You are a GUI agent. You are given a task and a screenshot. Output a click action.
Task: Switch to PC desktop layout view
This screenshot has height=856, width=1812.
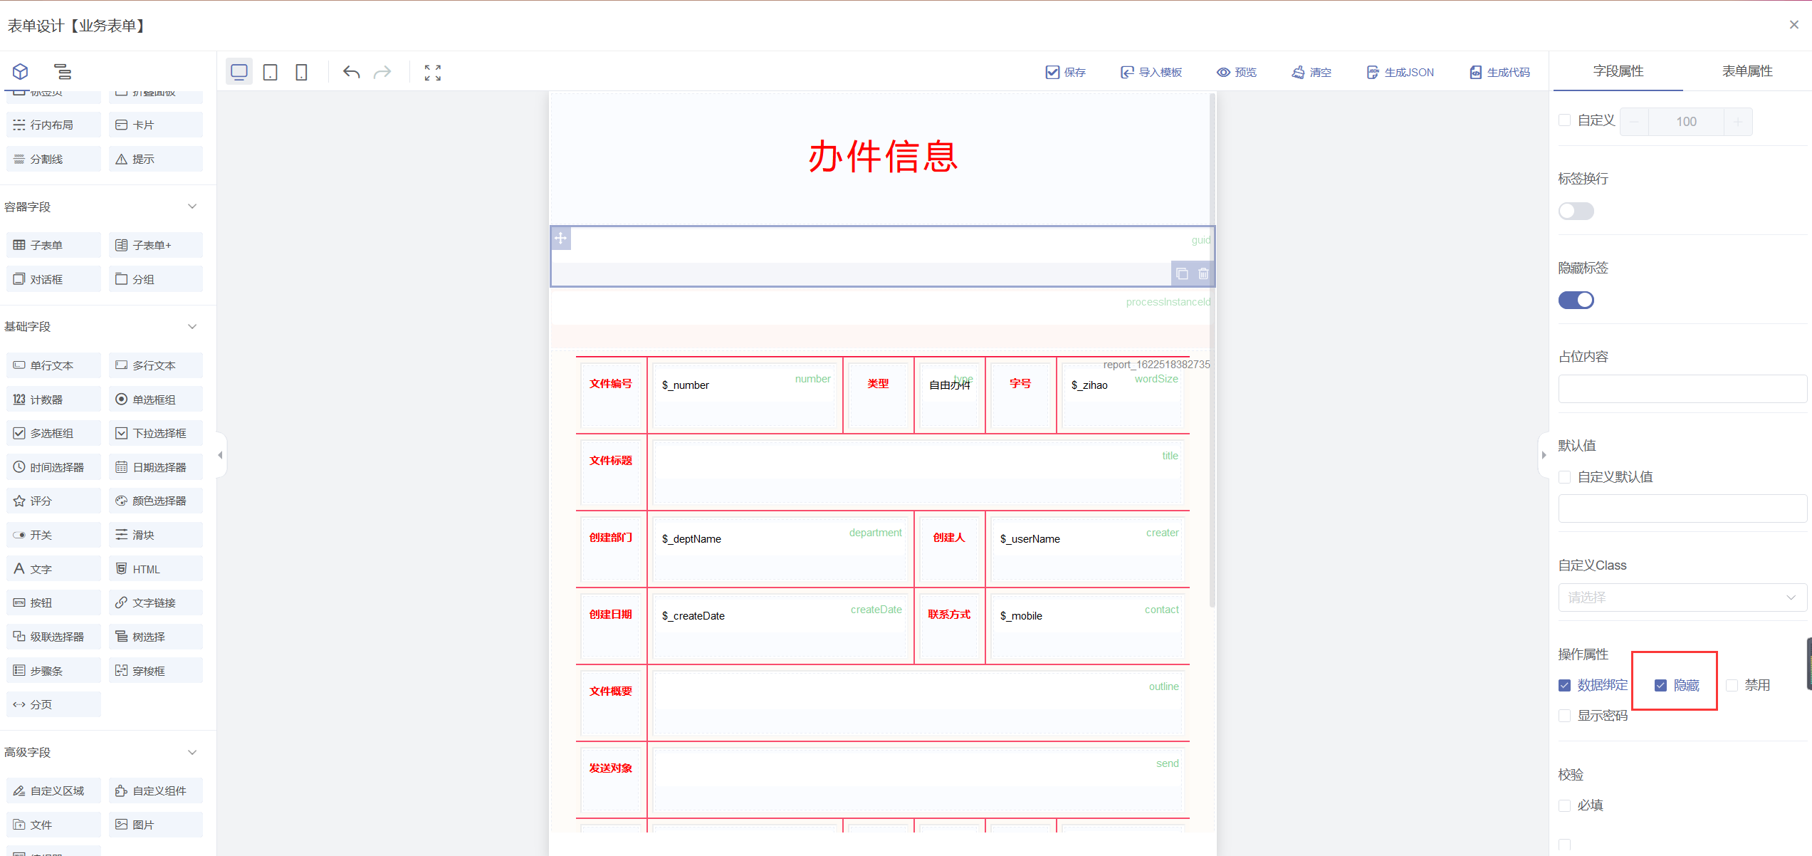click(x=239, y=72)
